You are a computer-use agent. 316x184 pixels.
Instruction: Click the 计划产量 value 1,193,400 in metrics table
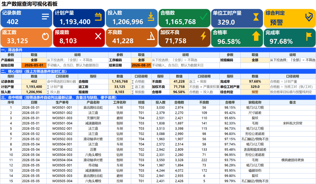[x=34, y=87]
